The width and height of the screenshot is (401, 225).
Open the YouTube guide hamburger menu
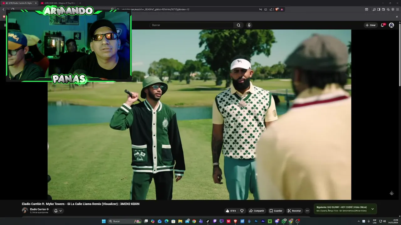[5, 25]
